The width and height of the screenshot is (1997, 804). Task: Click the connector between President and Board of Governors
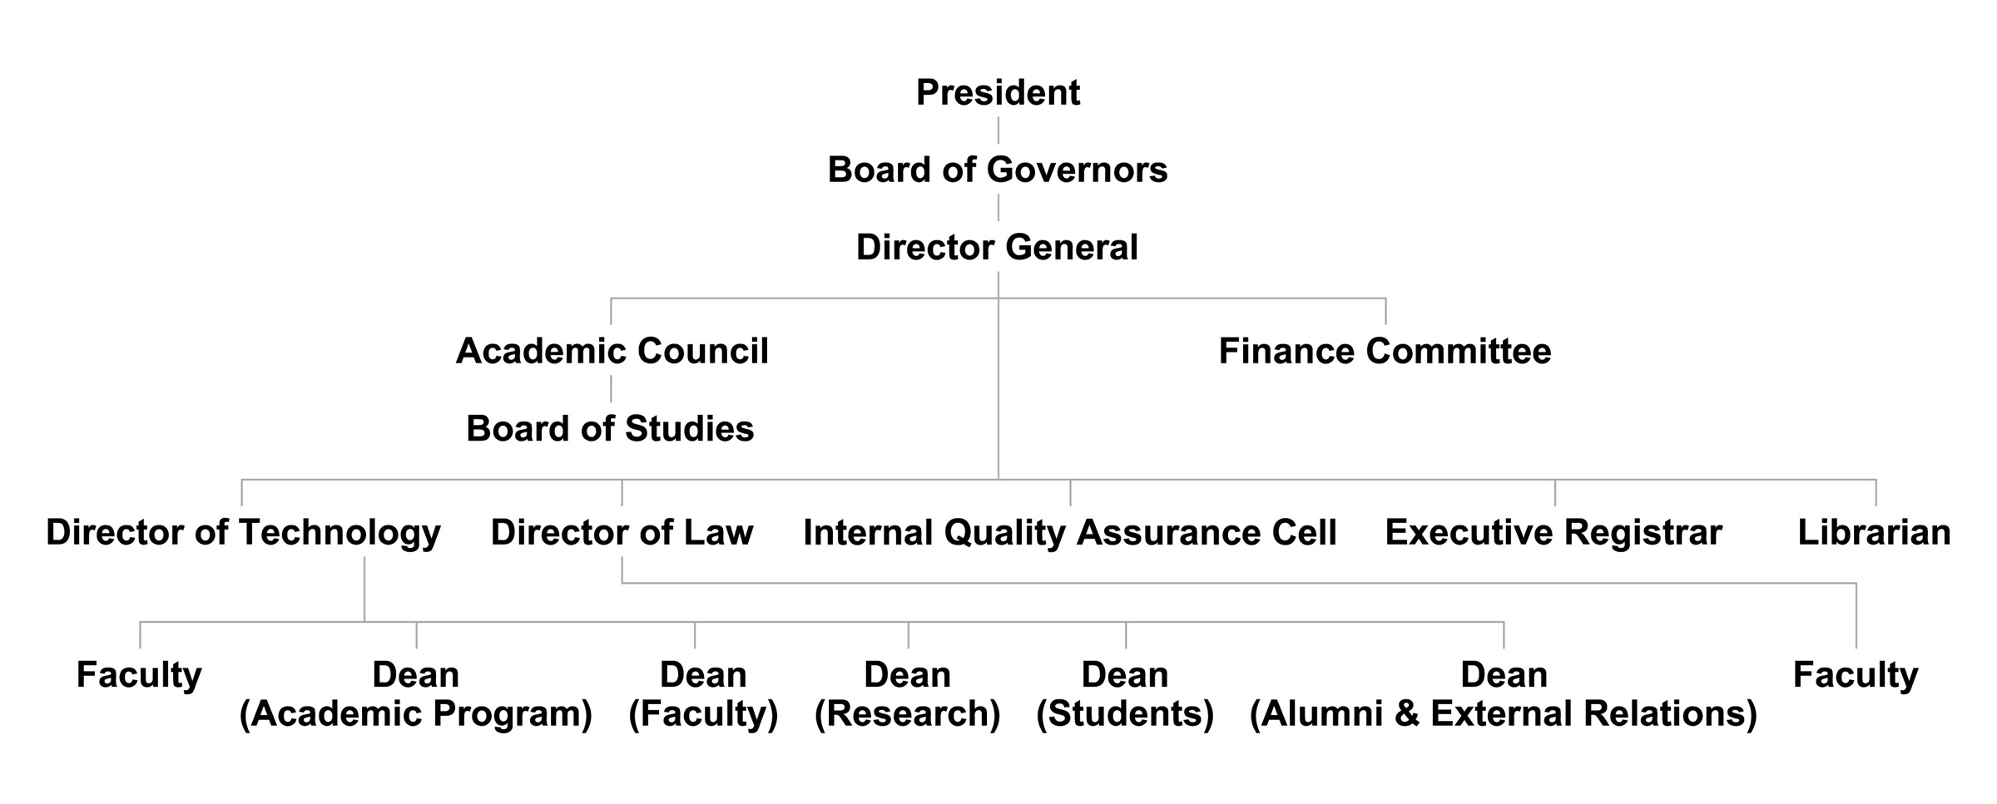click(998, 131)
